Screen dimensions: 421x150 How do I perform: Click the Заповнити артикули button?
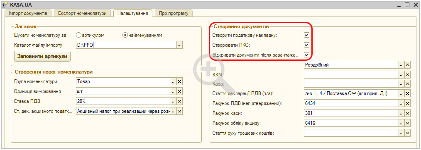click(42, 56)
